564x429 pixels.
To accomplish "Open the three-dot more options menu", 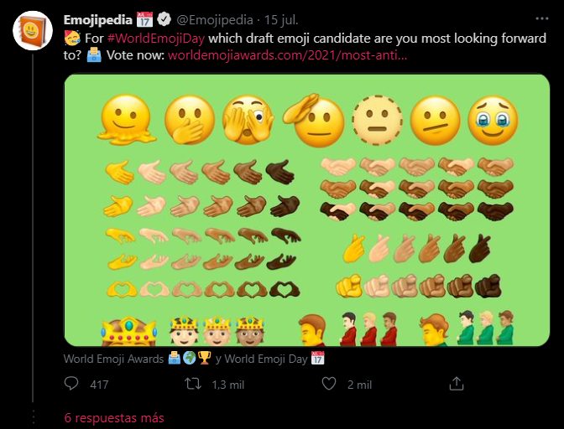I will point(541,18).
